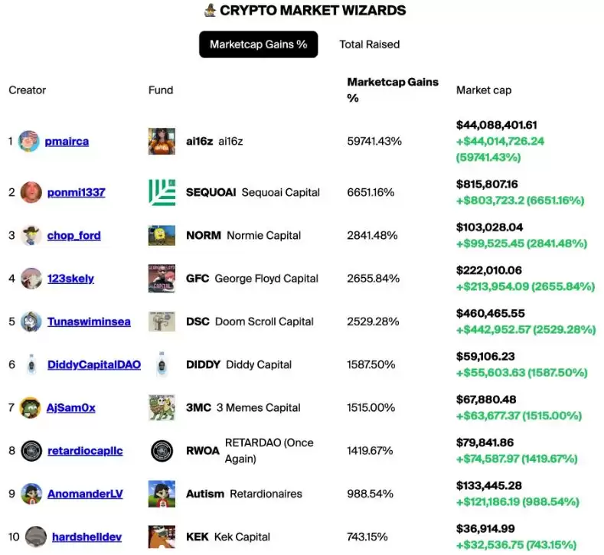The width and height of the screenshot is (604, 555).
Task: Click the RETARDAO round fund logo
Action: click(162, 451)
